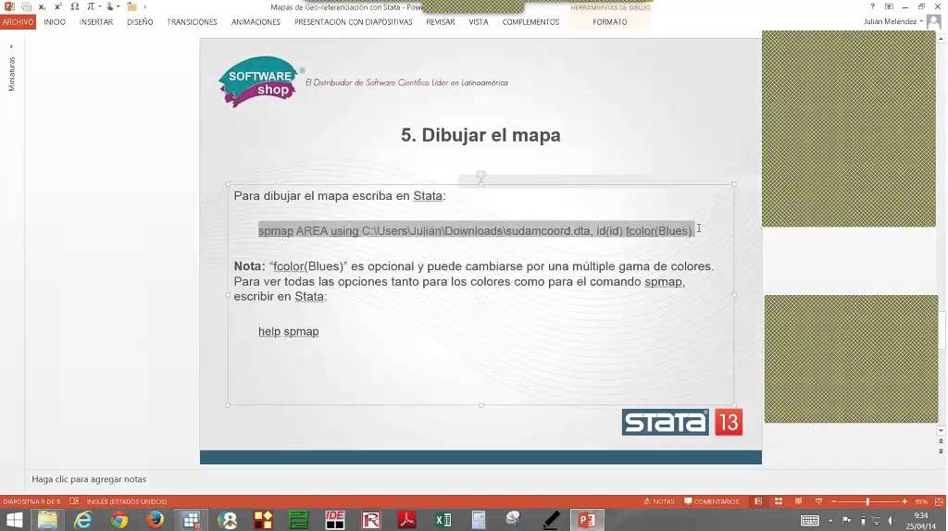Image resolution: width=948 pixels, height=531 pixels.
Task: Click the spell check status icon
Action: (x=74, y=501)
